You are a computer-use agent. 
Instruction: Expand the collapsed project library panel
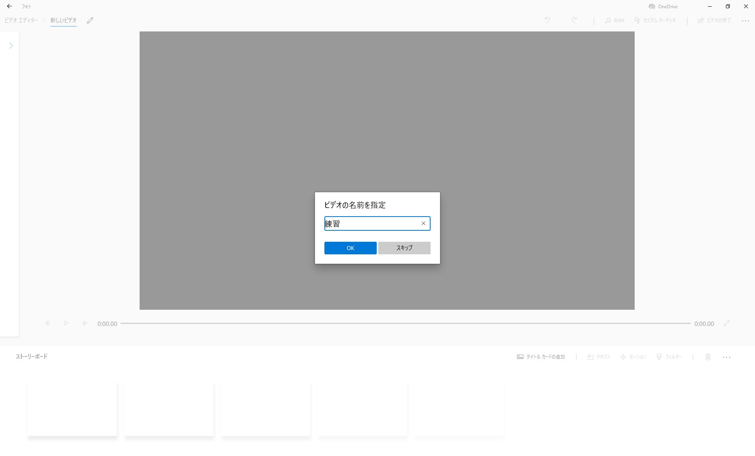tap(11, 46)
